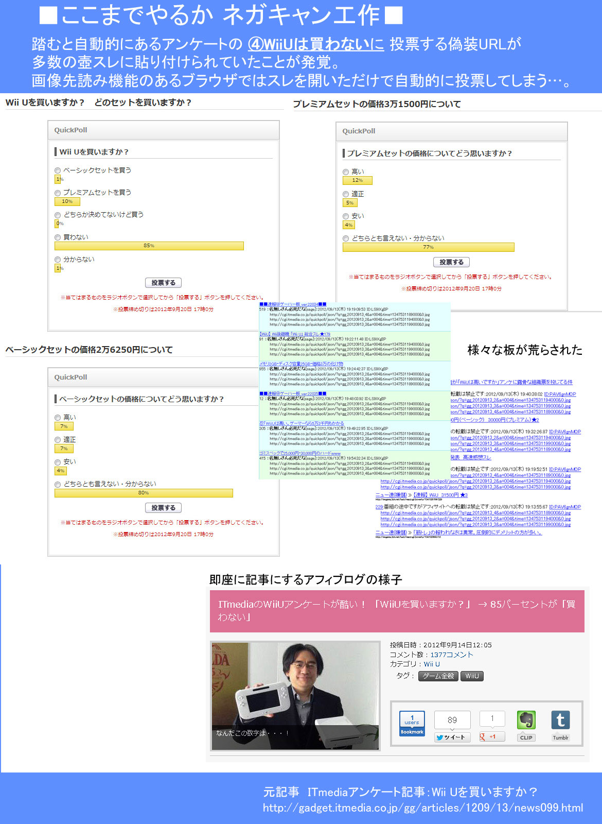The image size is (602, 824).
Task: Click the Iwata photo thumbnail
Action: (x=295, y=696)
